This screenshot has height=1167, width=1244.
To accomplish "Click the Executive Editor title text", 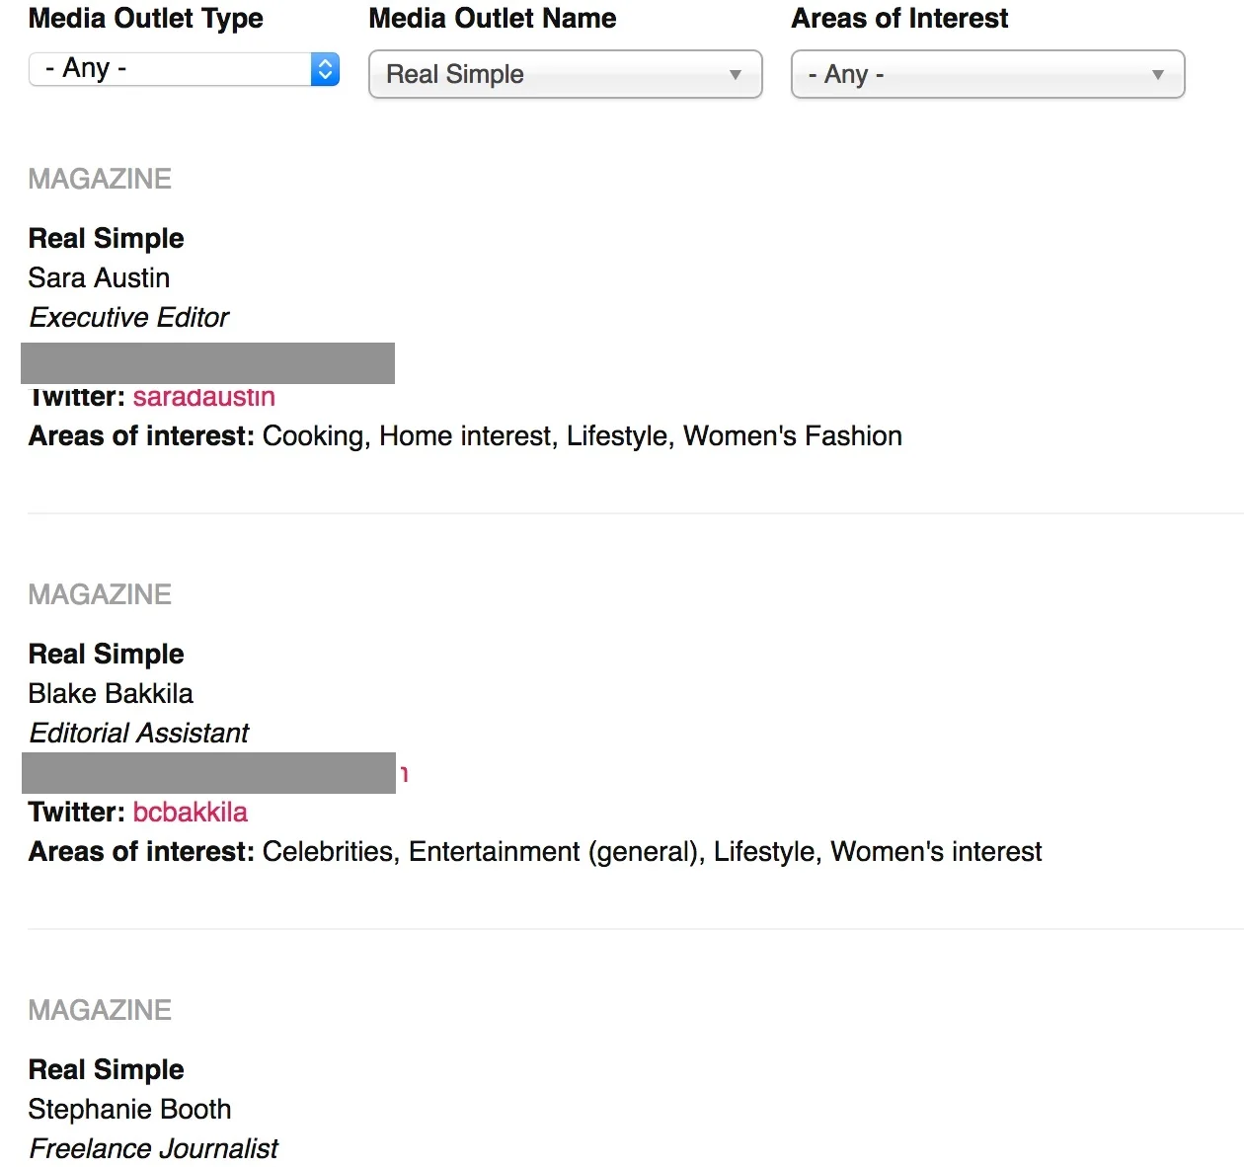I will [129, 318].
